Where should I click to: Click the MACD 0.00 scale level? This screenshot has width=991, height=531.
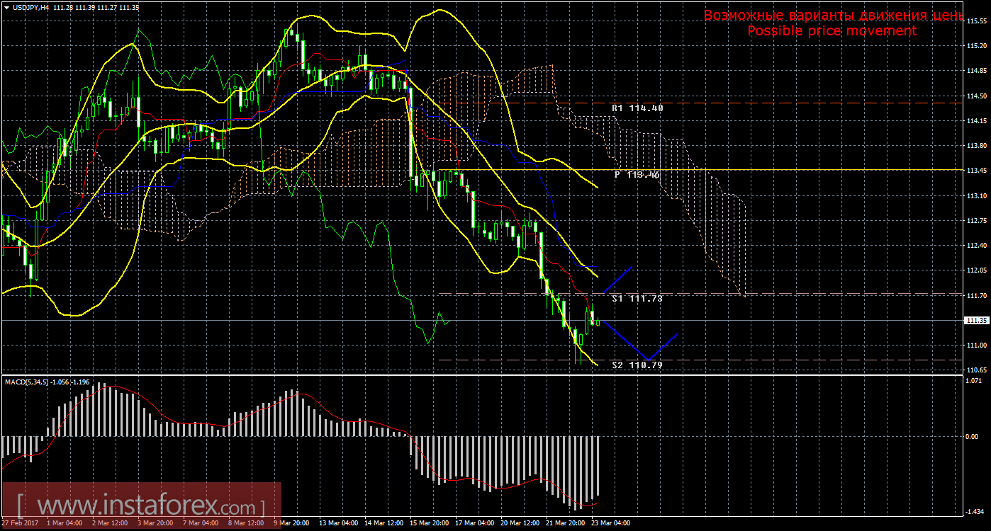tap(973, 436)
